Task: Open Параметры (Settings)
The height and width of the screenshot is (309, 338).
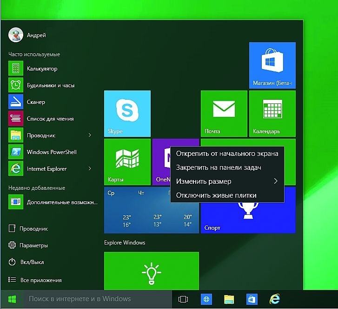Action: click(x=28, y=245)
